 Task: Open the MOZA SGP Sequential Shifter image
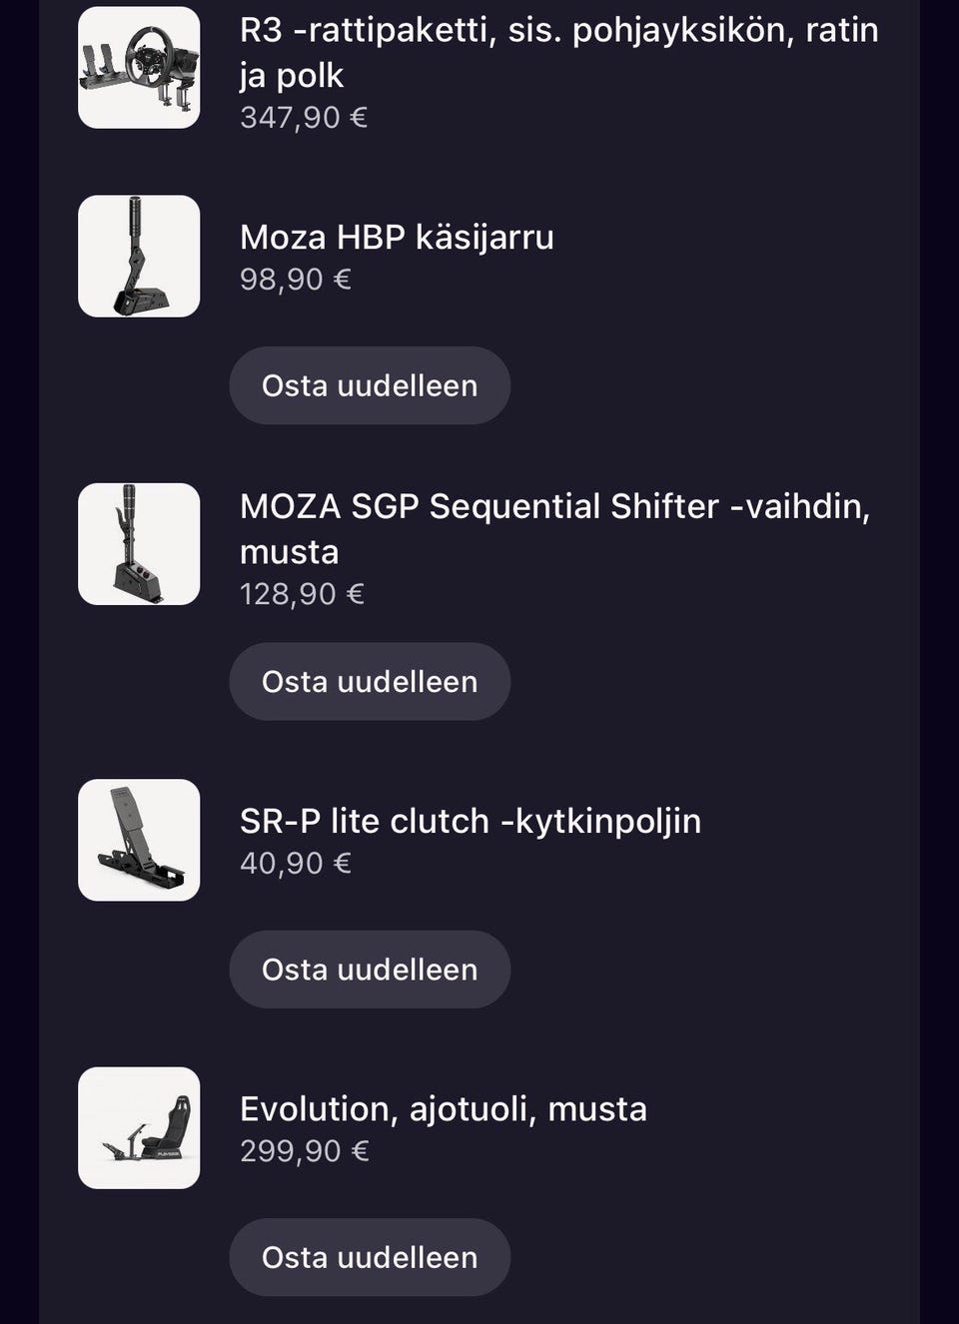pos(139,544)
